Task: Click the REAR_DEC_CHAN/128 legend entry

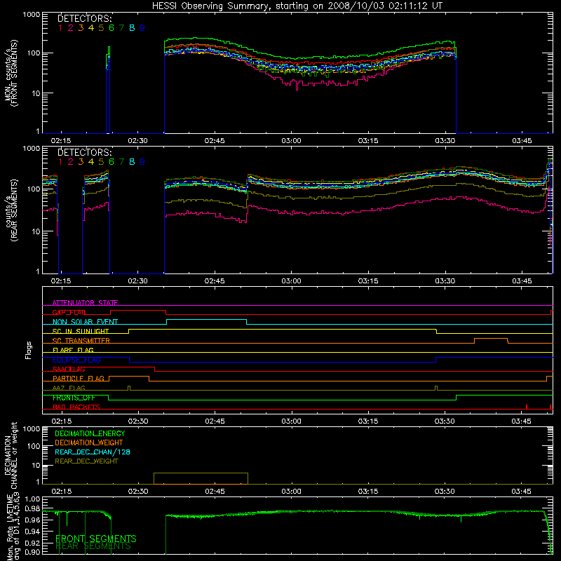Action: [93, 452]
